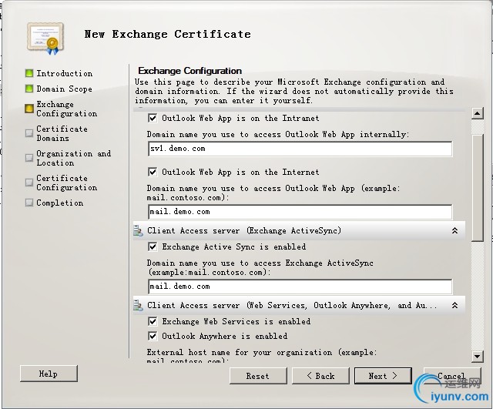
Task: Go back with the Back button
Action: [x=320, y=376]
